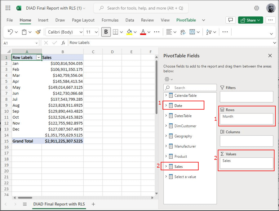Viewport: 279px width, 211px height.
Task: Click the Undo arrow icon
Action: pyautogui.click(x=10, y=32)
